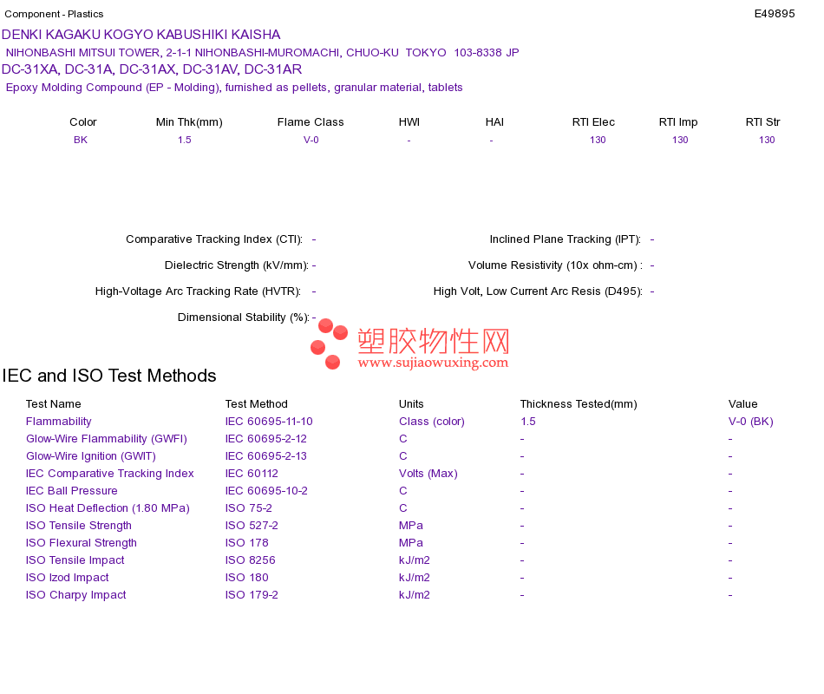Click the IEC 60112 test method

252,473
